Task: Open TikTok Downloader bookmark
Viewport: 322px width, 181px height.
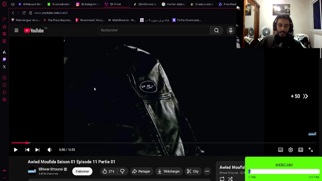Action: (187, 20)
